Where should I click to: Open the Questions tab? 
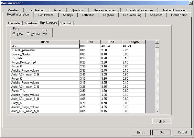78,10
